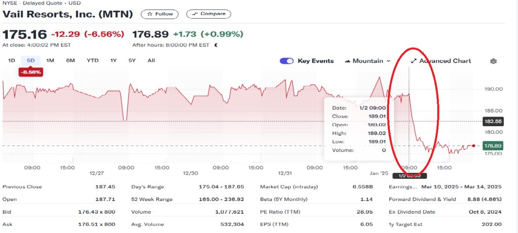
Task: Click the 12/27 date label on chart axis
Action: (x=96, y=173)
